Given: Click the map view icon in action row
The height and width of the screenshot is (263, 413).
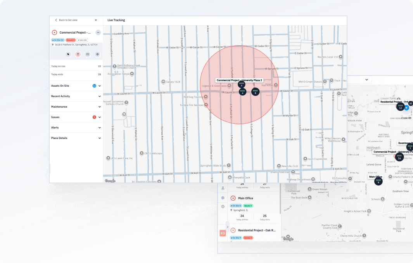Looking at the screenshot, I should click(x=88, y=54).
